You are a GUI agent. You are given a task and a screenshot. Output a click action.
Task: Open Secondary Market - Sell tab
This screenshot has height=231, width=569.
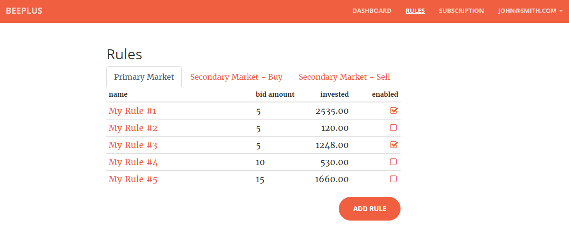tap(344, 77)
